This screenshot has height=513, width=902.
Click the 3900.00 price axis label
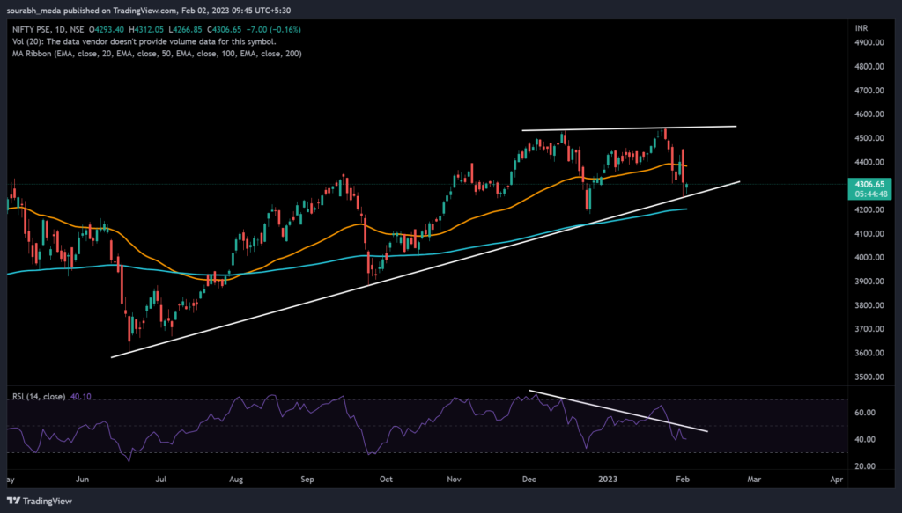coord(869,282)
